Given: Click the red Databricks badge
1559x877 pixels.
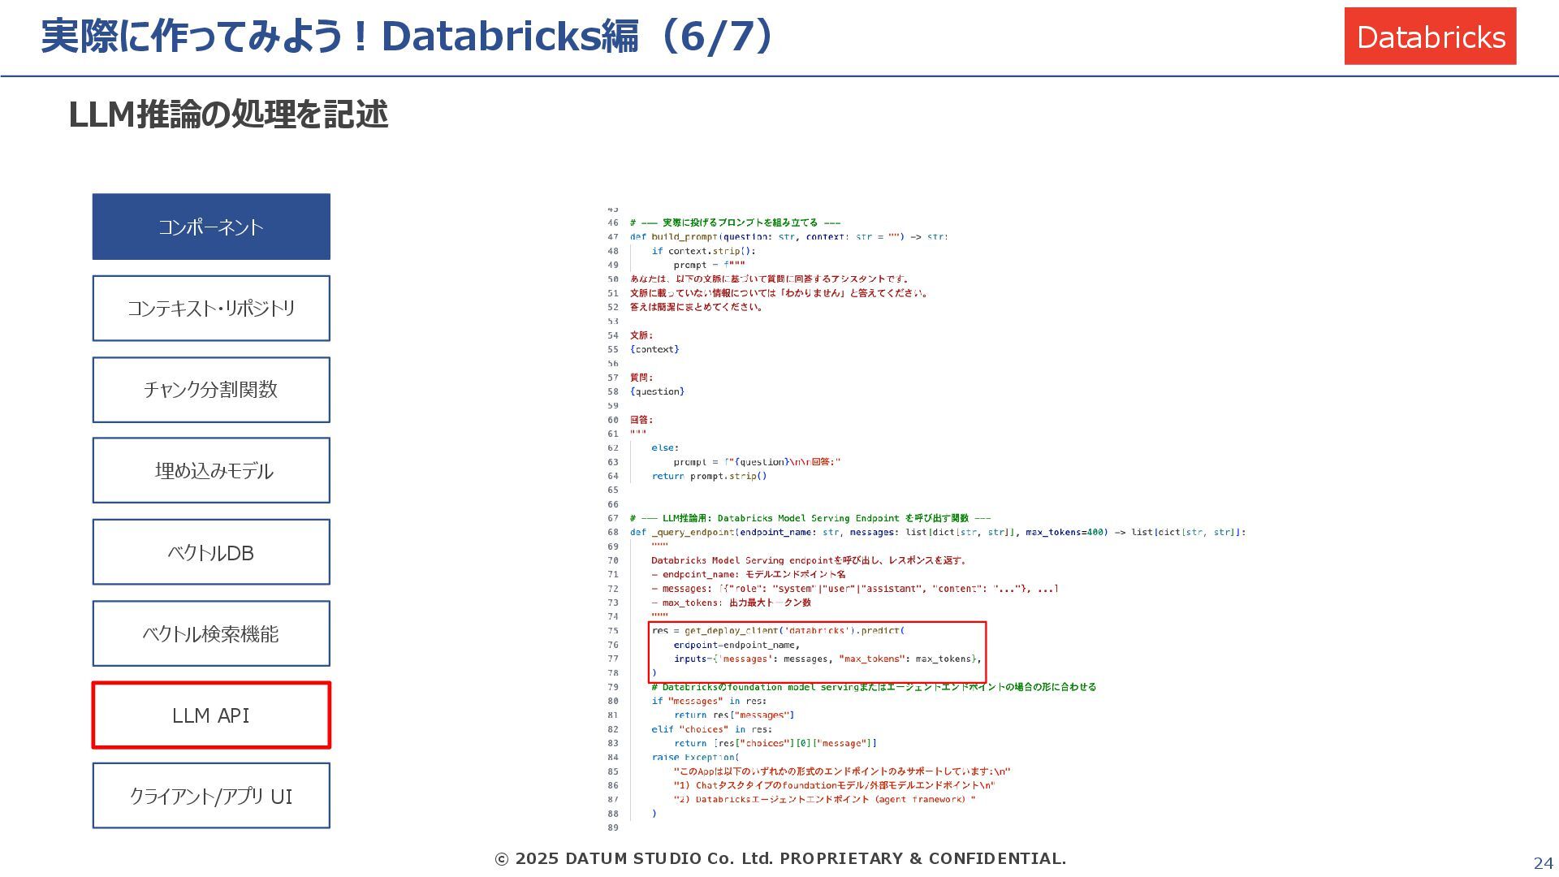Looking at the screenshot, I should point(1430,37).
